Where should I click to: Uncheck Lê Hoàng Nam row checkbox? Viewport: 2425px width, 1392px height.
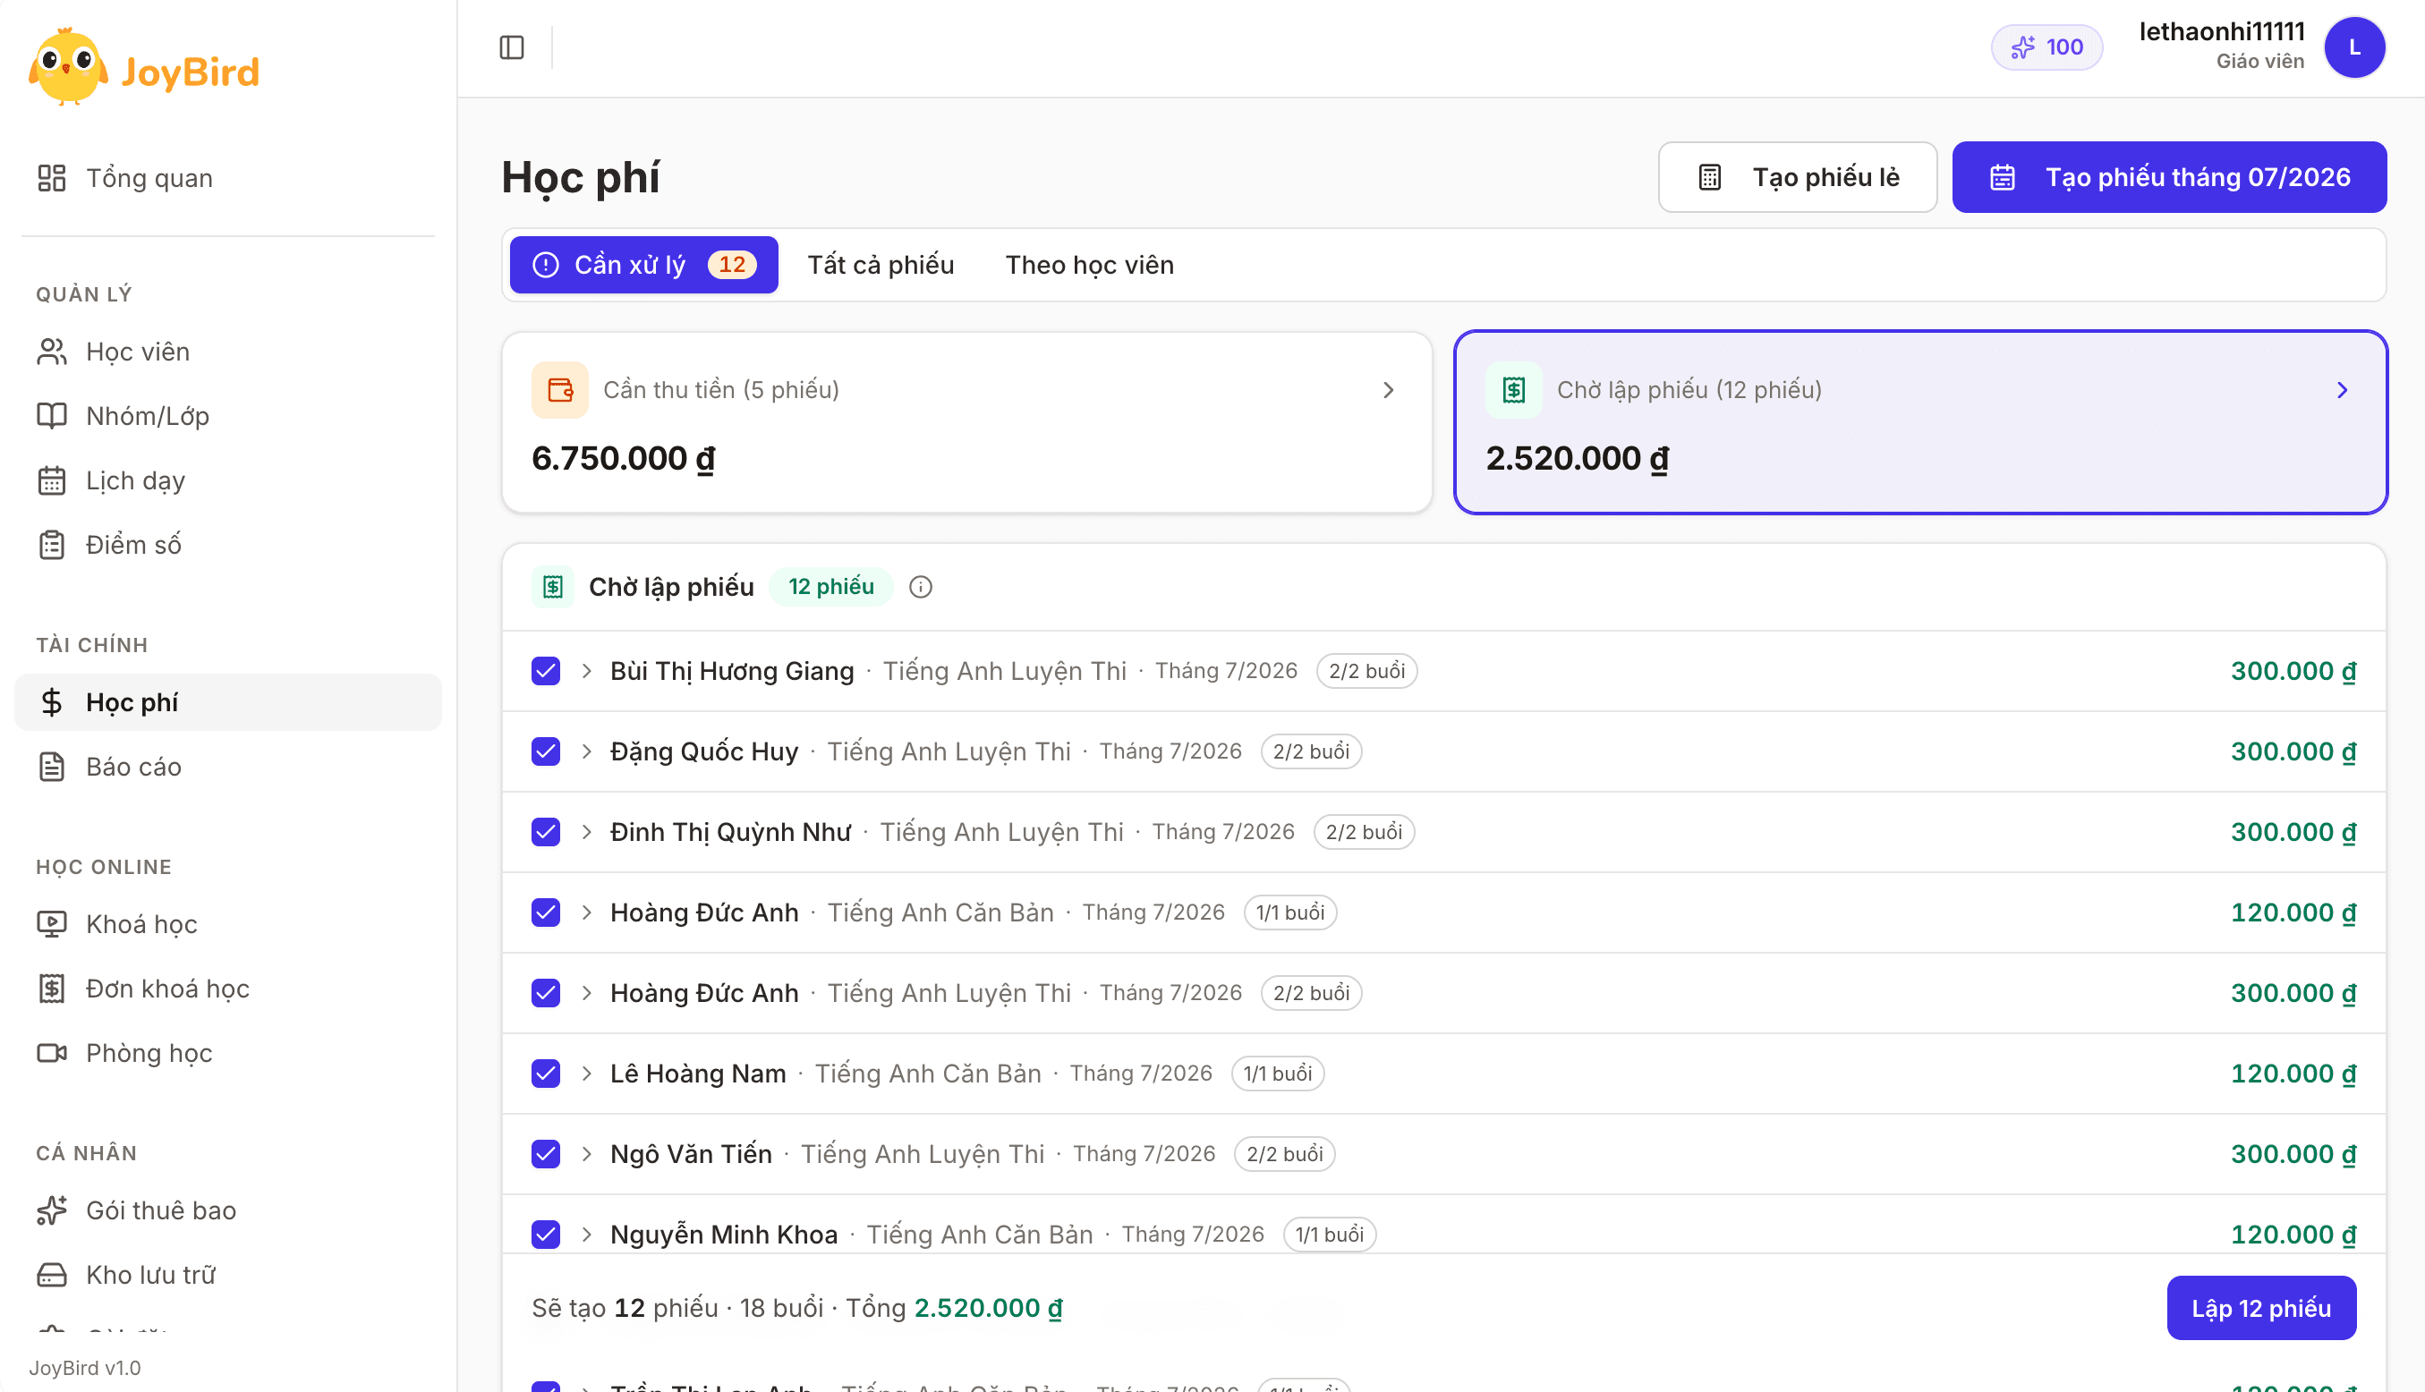545,1074
